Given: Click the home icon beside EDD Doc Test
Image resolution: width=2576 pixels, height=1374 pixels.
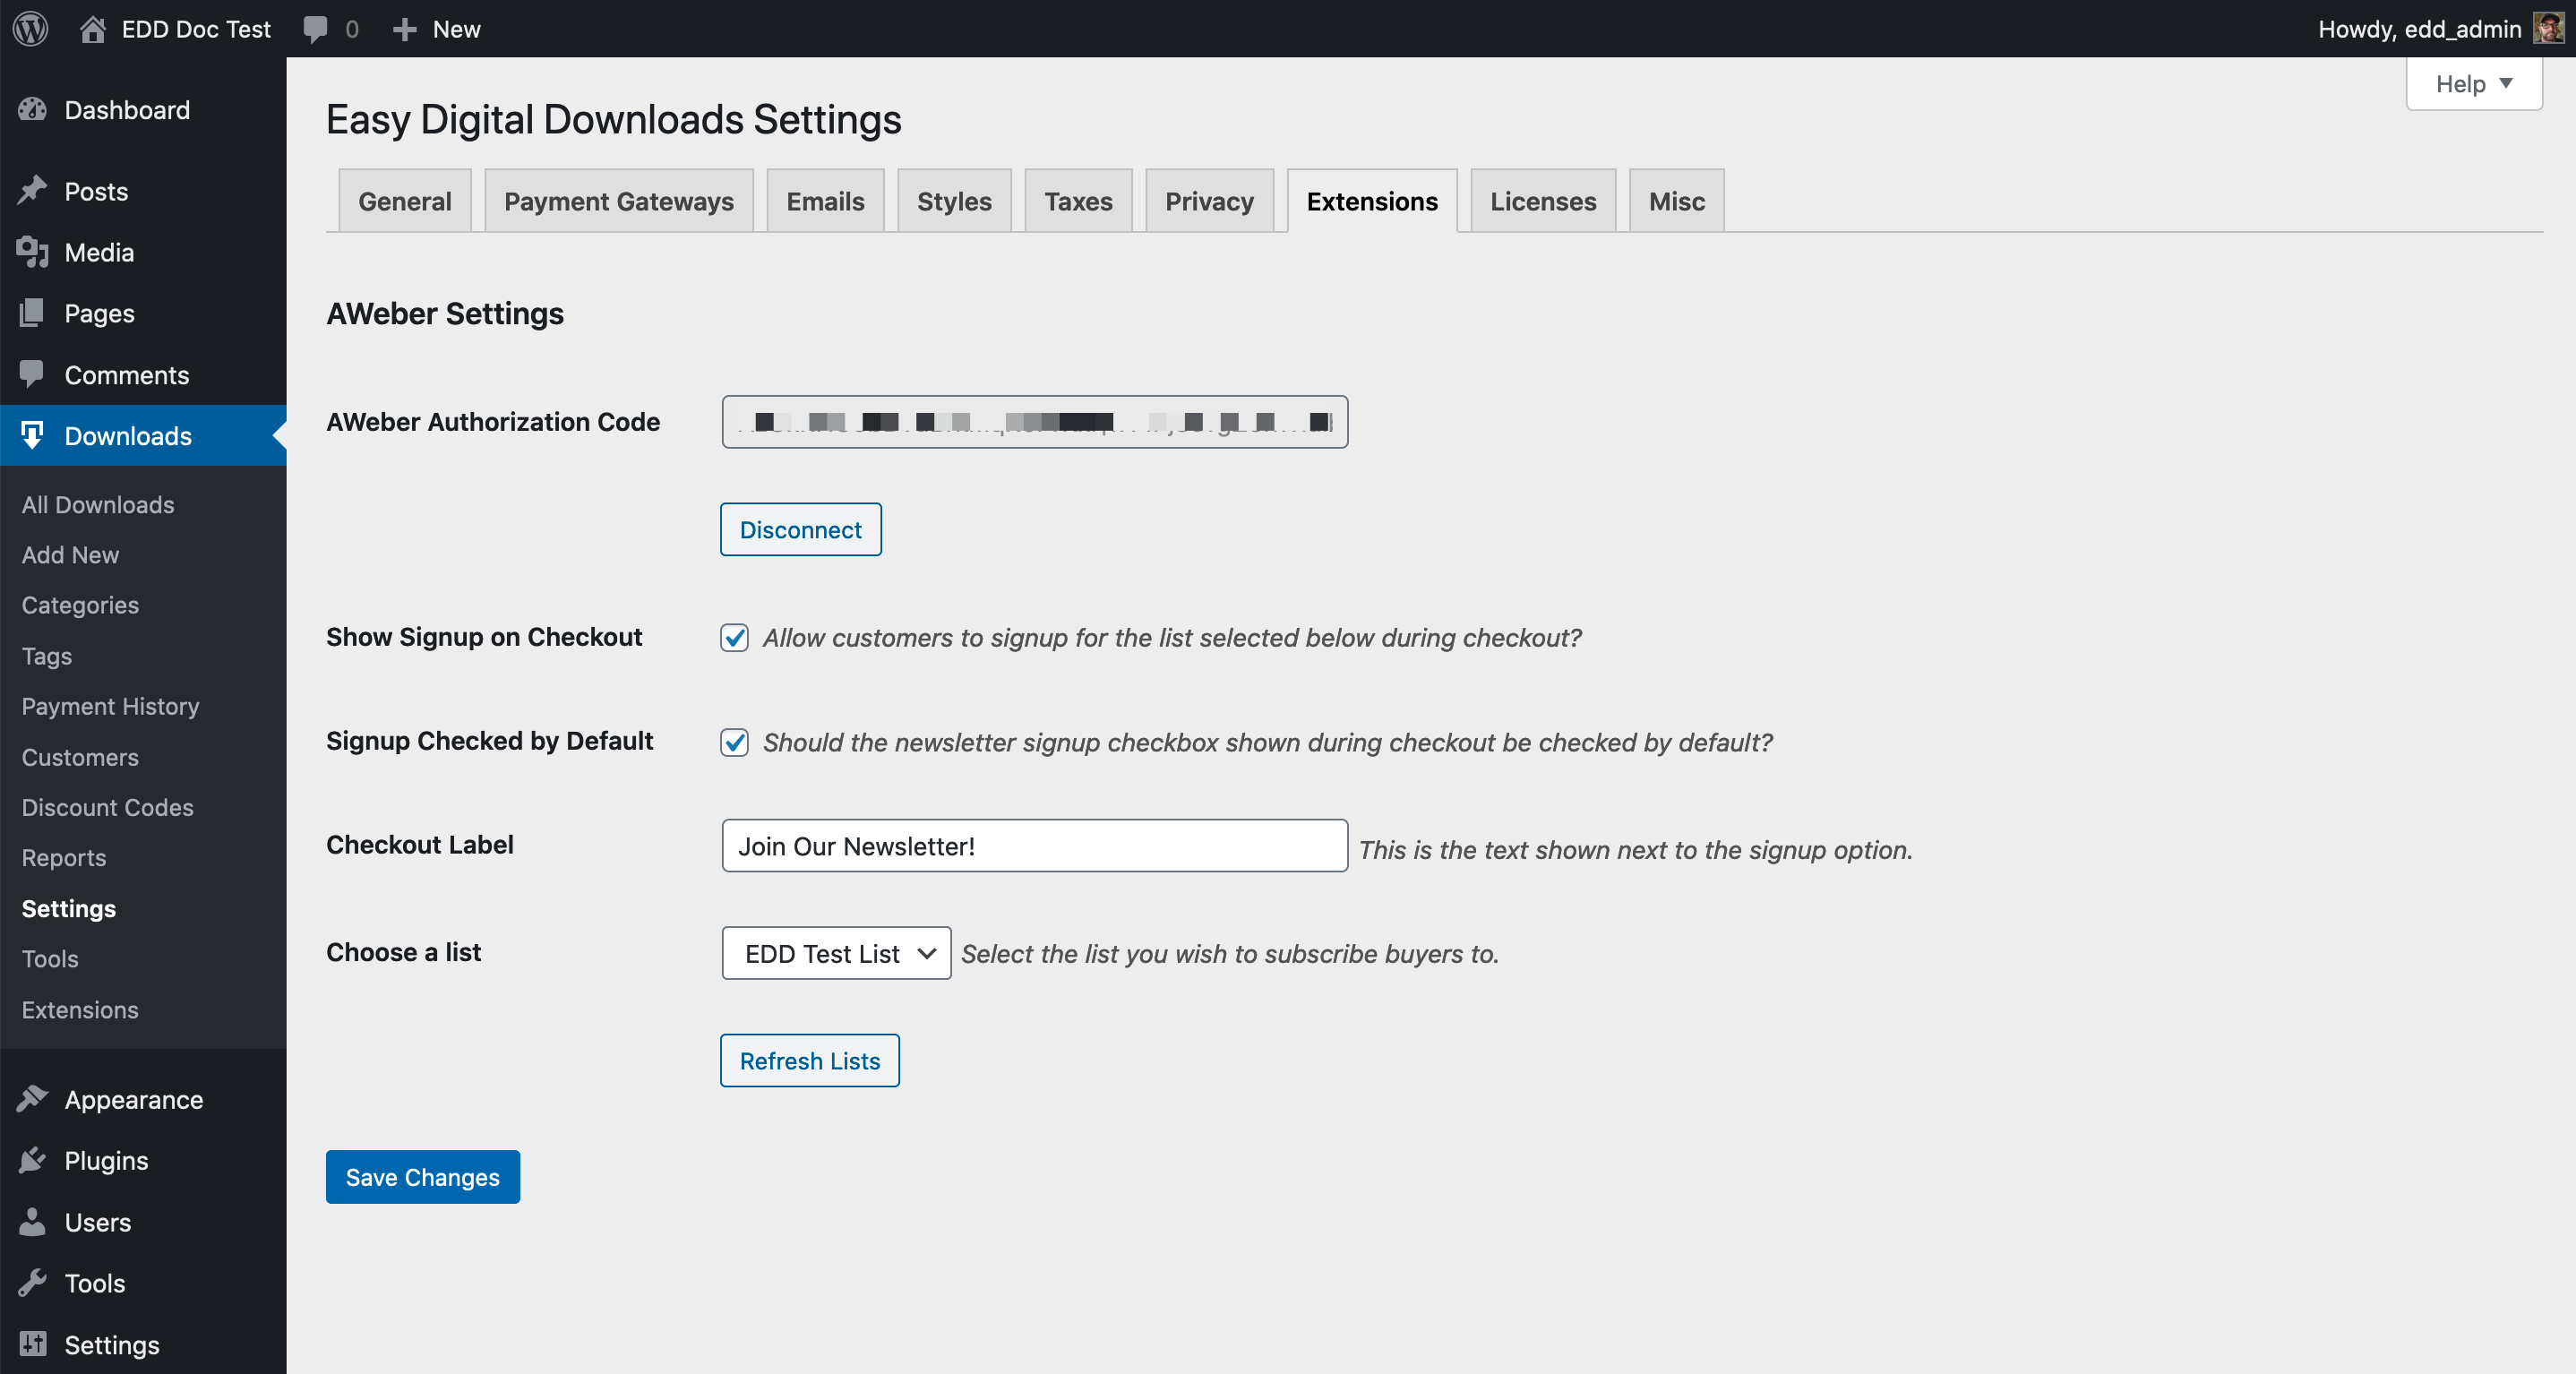Looking at the screenshot, I should point(93,28).
